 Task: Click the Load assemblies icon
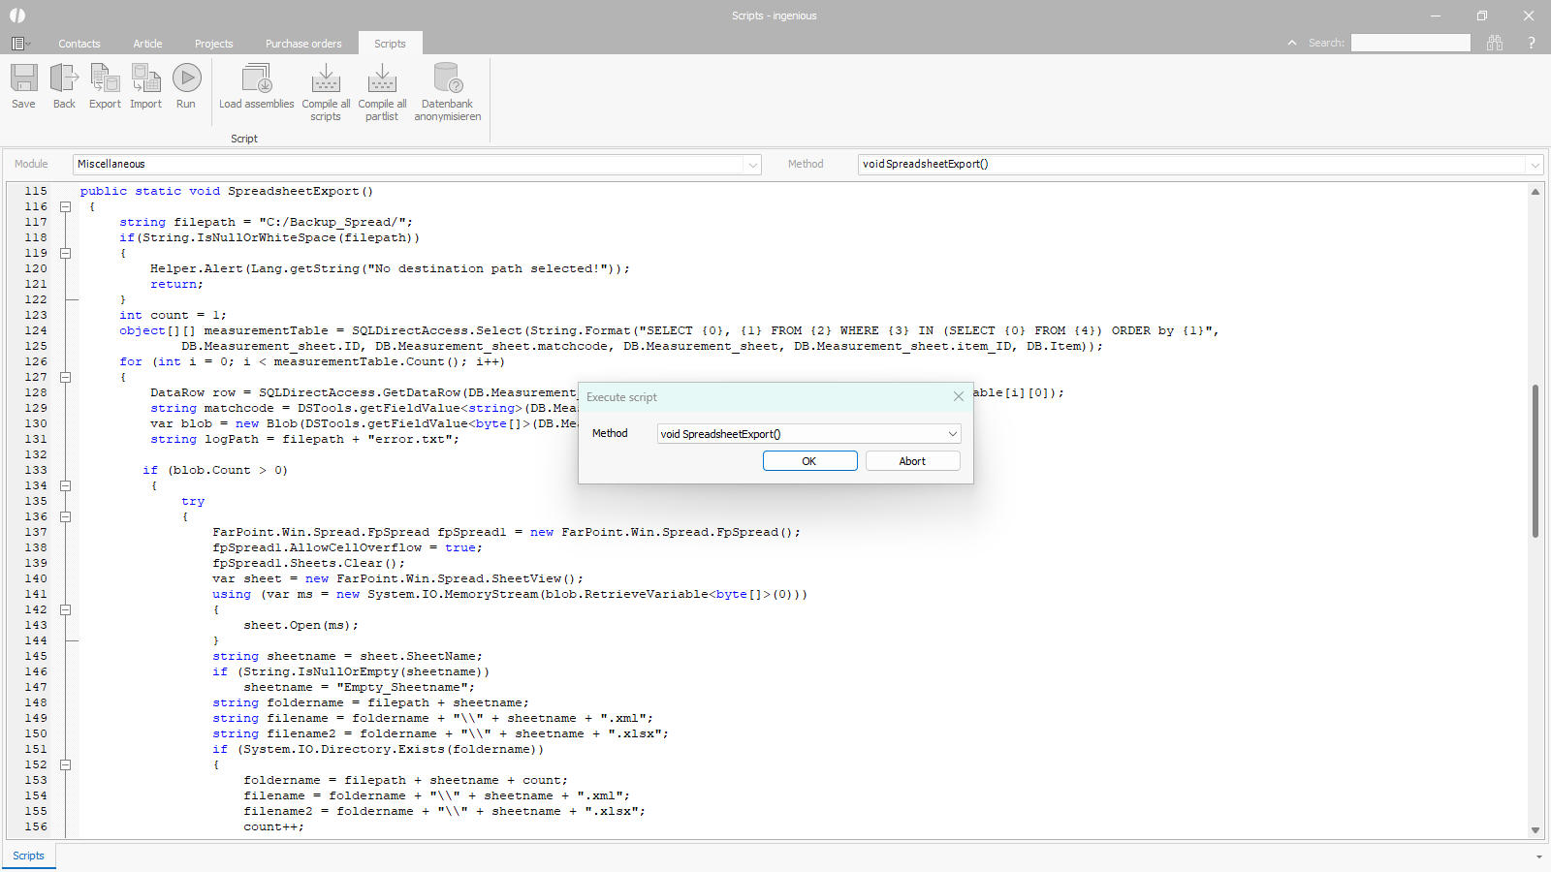click(257, 79)
